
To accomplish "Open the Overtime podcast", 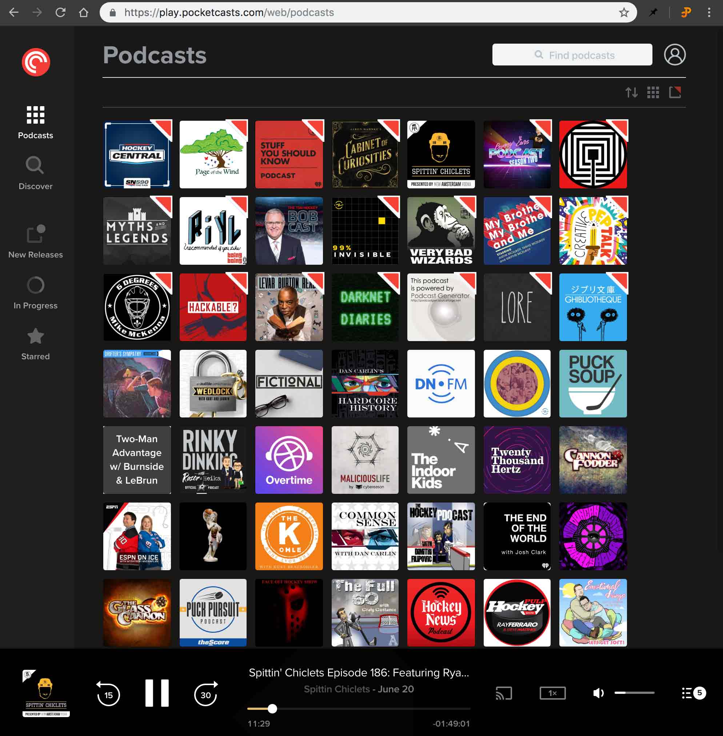I will (289, 460).
